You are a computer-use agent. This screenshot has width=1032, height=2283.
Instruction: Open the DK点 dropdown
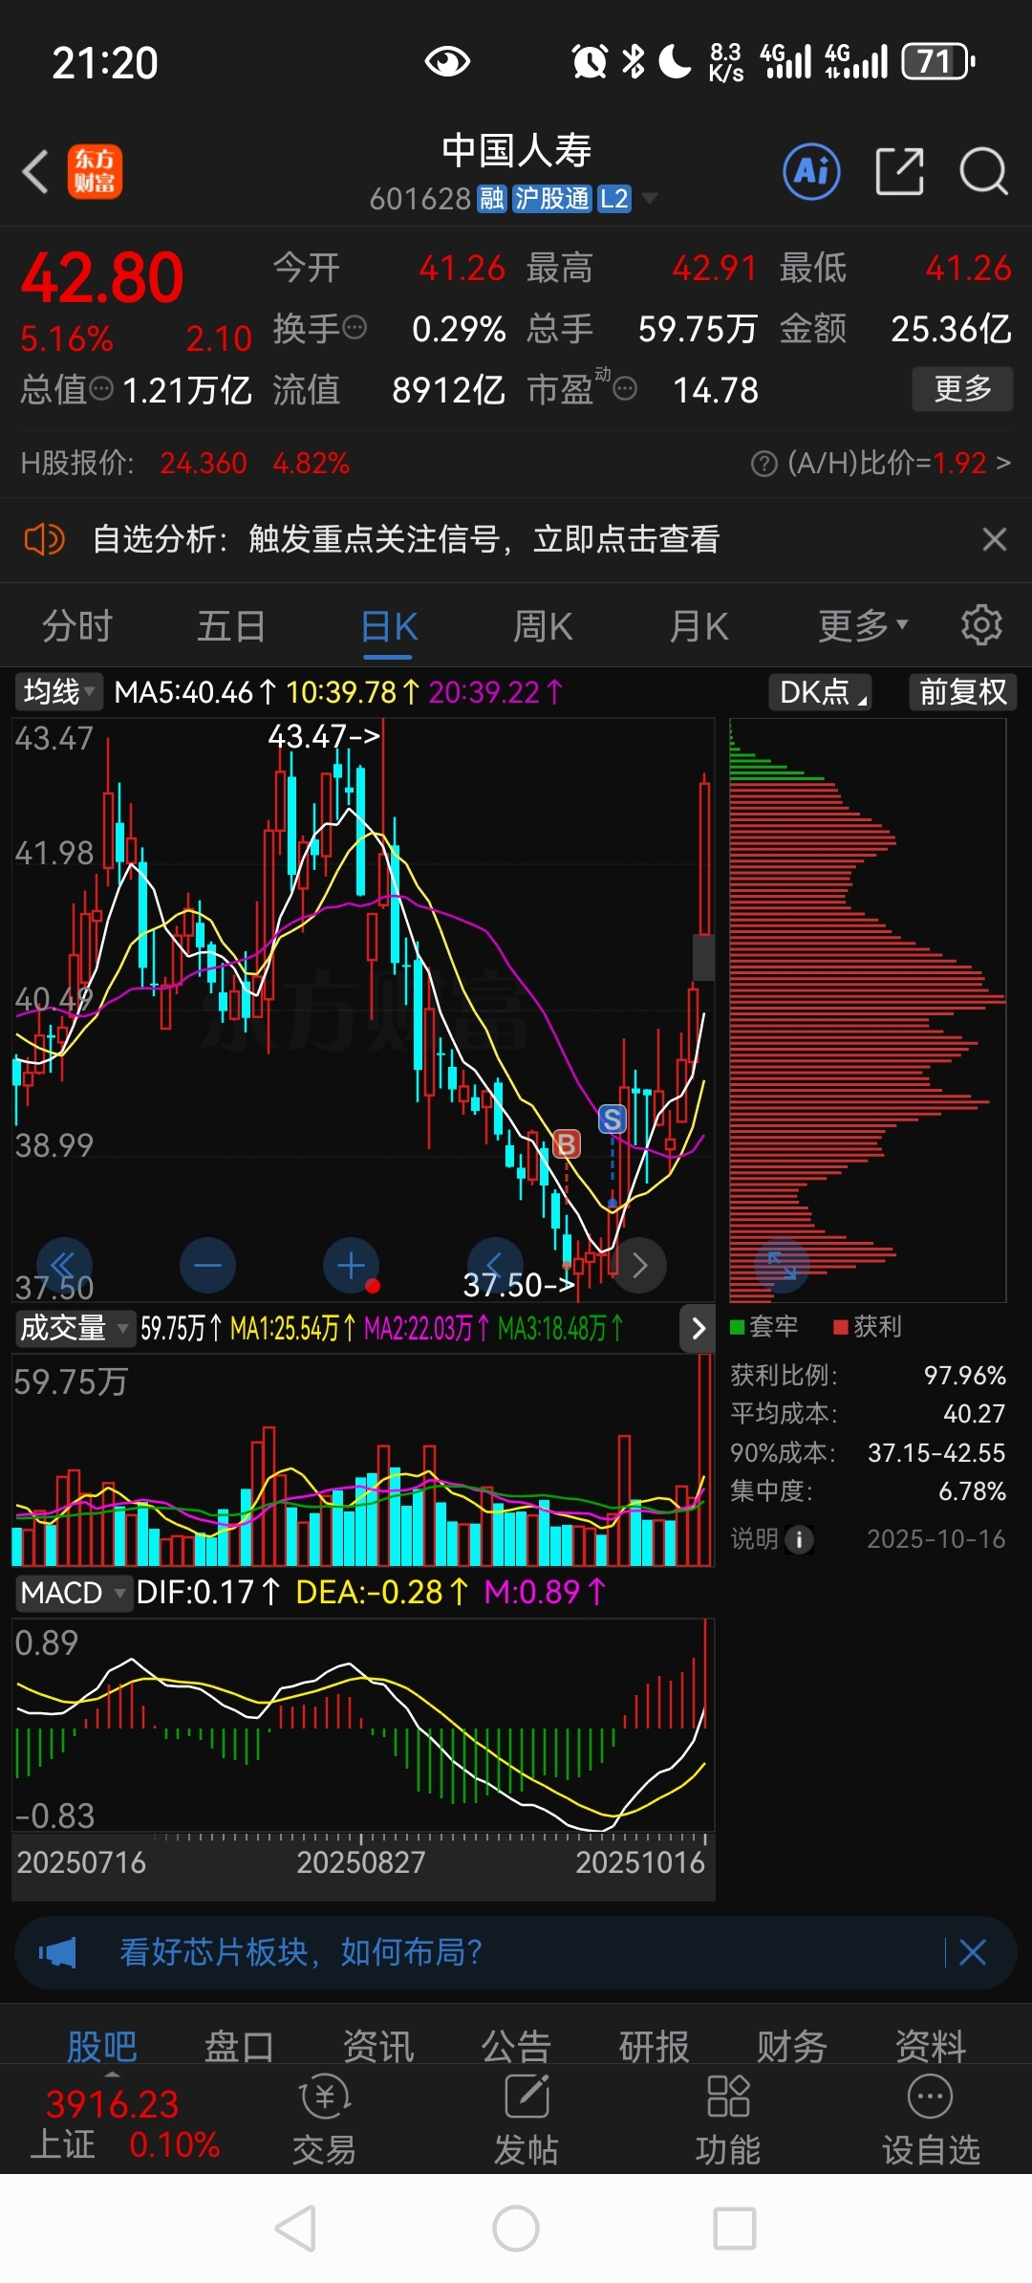(x=822, y=691)
